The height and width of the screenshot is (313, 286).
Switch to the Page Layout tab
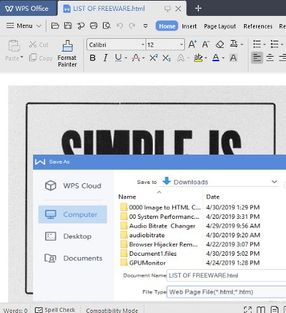220,26
